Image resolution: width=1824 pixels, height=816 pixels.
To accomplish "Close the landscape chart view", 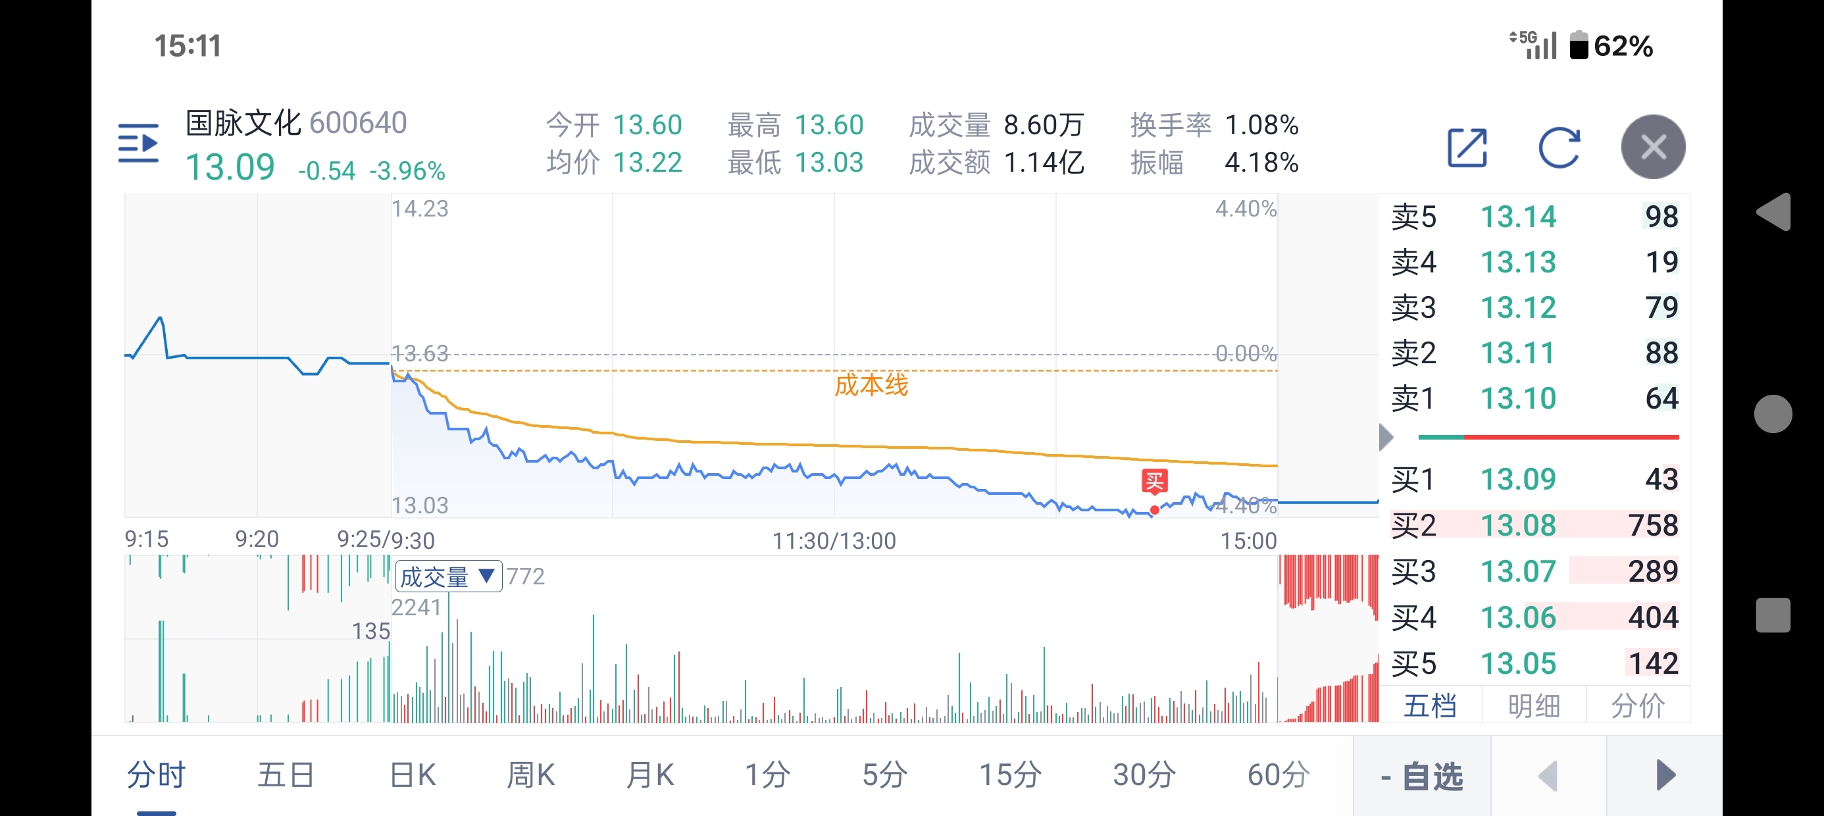I will pos(1653,147).
